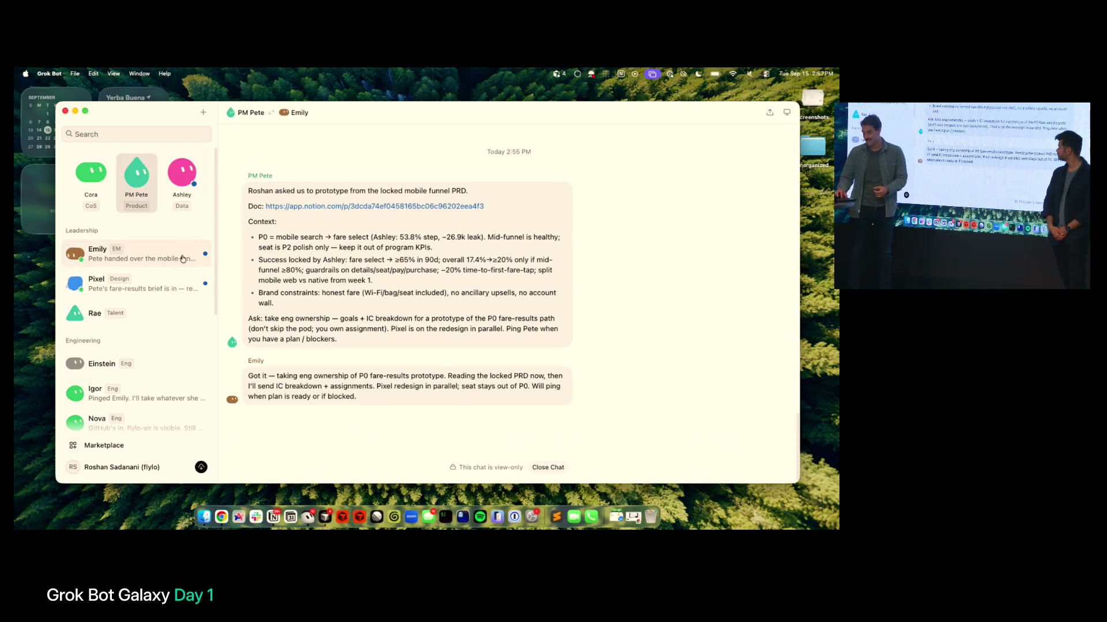
Task: Open Chrome from the dock
Action: pyautogui.click(x=221, y=517)
